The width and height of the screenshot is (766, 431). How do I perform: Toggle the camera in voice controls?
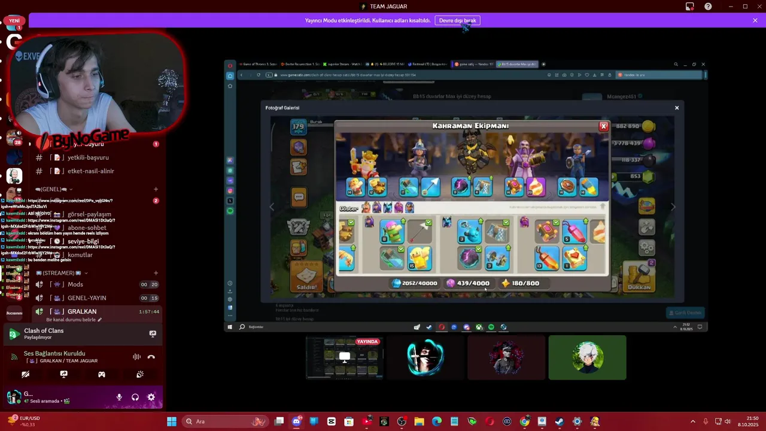(25, 374)
